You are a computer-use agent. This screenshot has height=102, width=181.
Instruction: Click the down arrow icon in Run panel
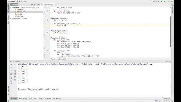[15, 68]
